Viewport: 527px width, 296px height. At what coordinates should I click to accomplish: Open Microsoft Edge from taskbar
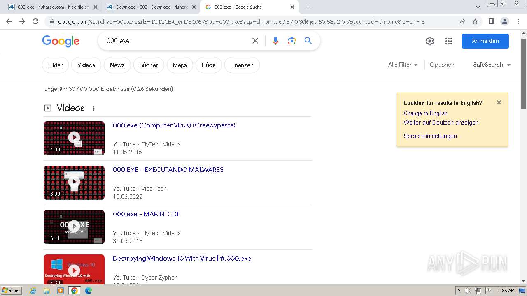coord(89,291)
